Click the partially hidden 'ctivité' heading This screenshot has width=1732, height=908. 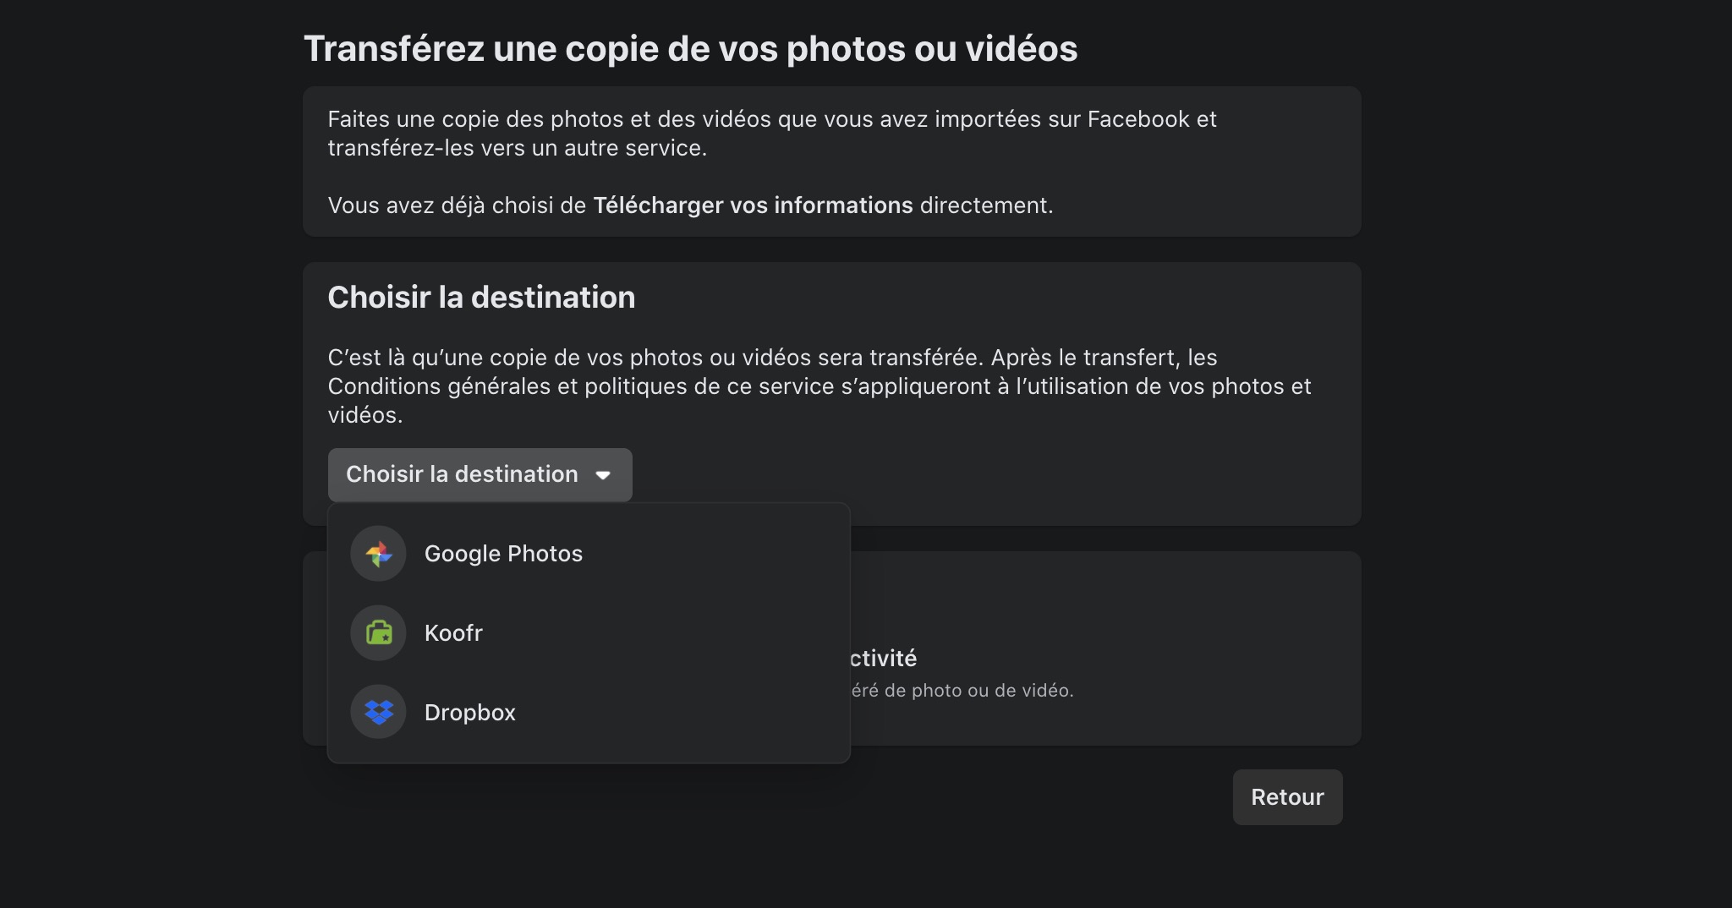pyautogui.click(x=884, y=659)
